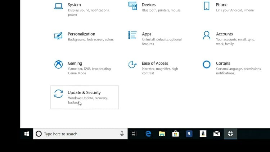Click the Windows Start button
The height and width of the screenshot is (152, 270).
pos(27,134)
